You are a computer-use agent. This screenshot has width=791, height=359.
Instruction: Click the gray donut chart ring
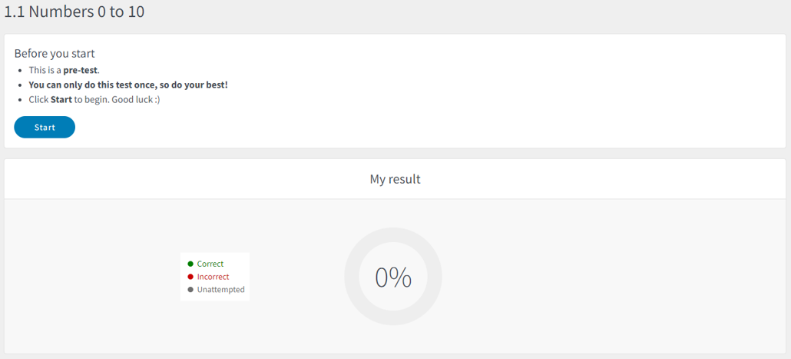393,234
